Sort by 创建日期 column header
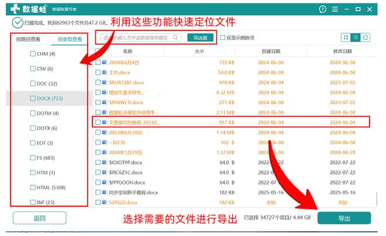 coord(271,51)
